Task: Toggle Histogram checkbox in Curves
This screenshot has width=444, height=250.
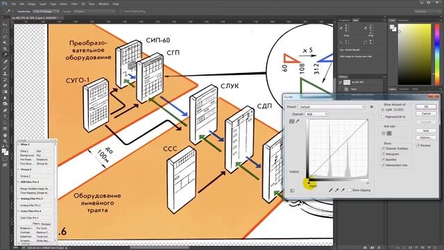Action: (383, 154)
